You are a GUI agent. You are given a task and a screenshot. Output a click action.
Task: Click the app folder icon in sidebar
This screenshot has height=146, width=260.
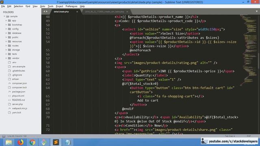pos(9,21)
